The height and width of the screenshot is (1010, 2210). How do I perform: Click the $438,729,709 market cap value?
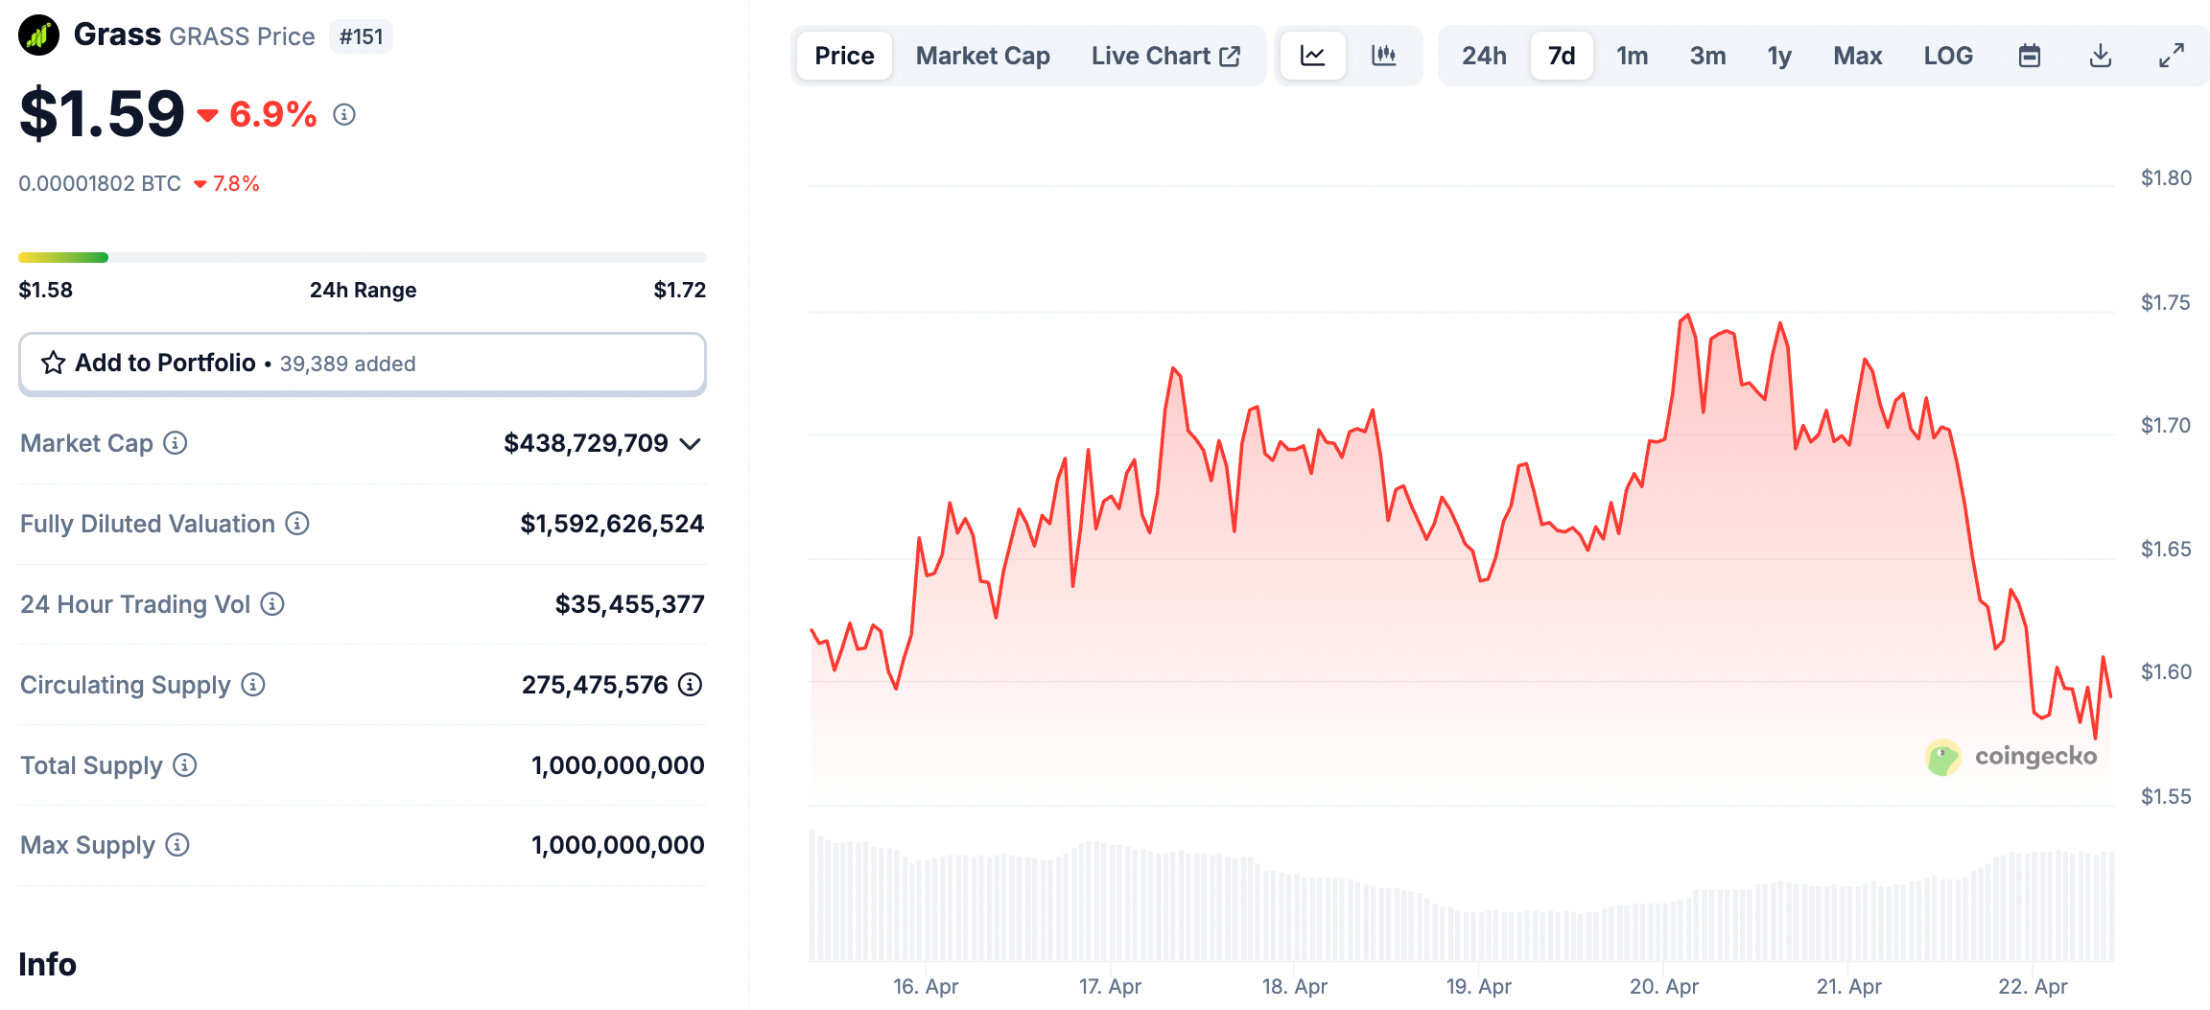point(586,443)
